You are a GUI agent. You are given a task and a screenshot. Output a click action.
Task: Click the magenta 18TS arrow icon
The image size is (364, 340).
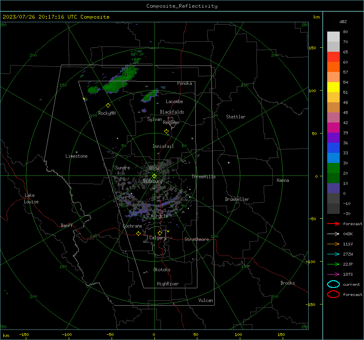tap(333, 275)
